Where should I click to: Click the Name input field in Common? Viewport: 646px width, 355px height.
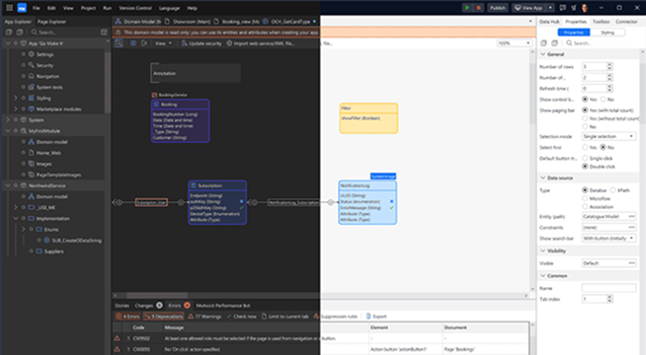pyautogui.click(x=608, y=288)
